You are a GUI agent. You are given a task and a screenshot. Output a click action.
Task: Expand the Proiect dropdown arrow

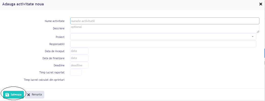click(x=253, y=36)
